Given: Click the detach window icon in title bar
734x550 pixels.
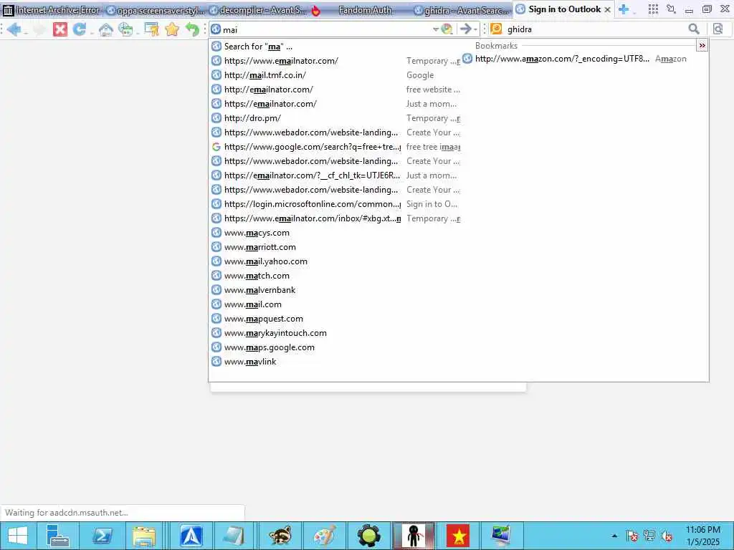Looking at the screenshot, I should 671,9.
